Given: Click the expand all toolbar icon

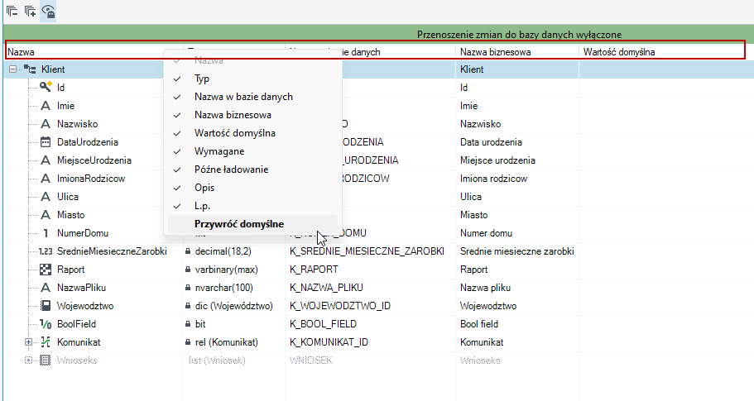Looking at the screenshot, I should pos(30,11).
